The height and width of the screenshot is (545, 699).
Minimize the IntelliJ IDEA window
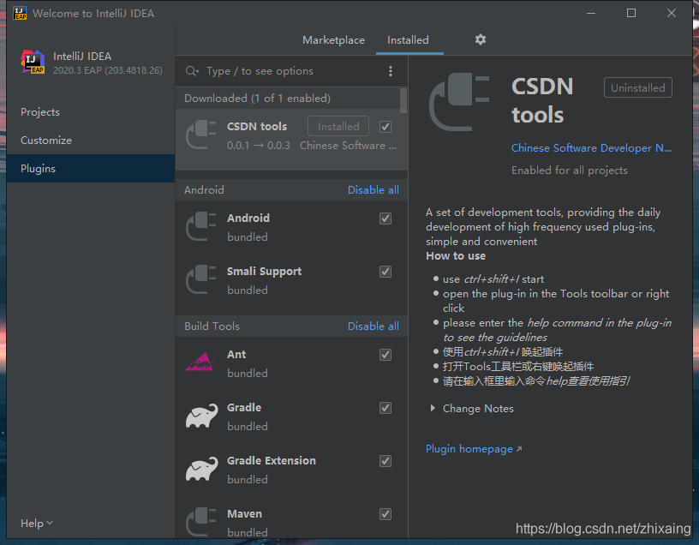591,13
